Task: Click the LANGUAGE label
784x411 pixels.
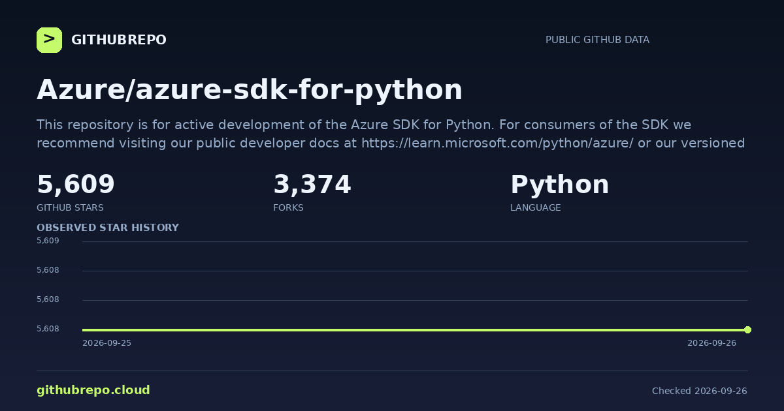Action: tap(536, 207)
